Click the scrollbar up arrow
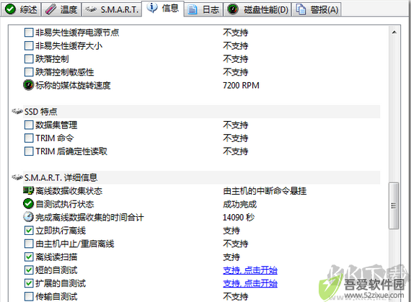 (394, 32)
